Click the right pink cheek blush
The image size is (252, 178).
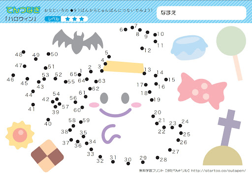click(x=136, y=105)
